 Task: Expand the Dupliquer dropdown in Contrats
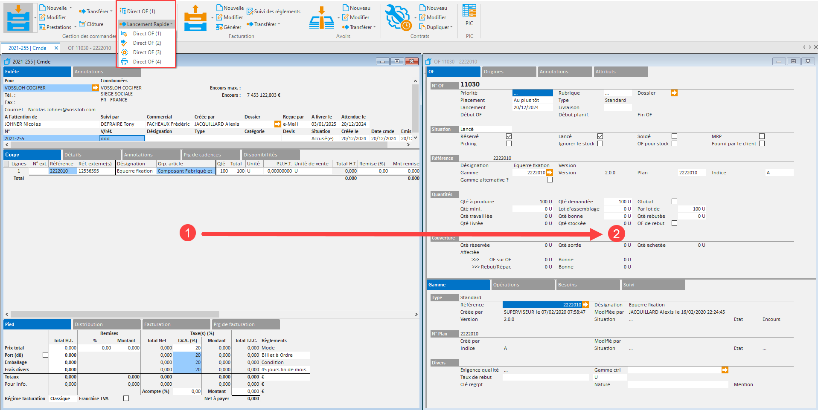(x=451, y=27)
